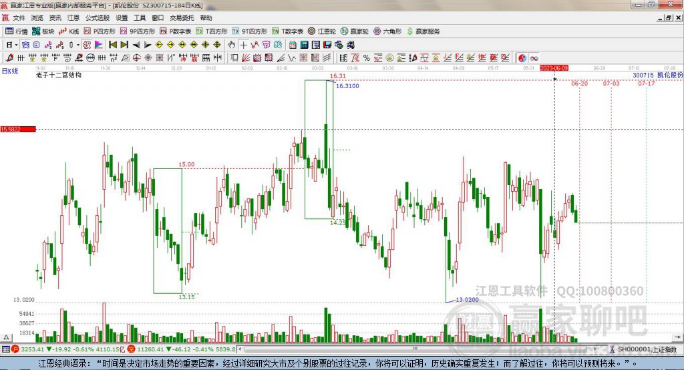Click the 15.5822 price marker
The image size is (684, 370).
[x=18, y=129]
